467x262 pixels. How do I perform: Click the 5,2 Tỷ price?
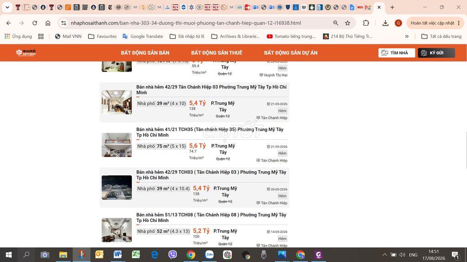click(x=201, y=231)
